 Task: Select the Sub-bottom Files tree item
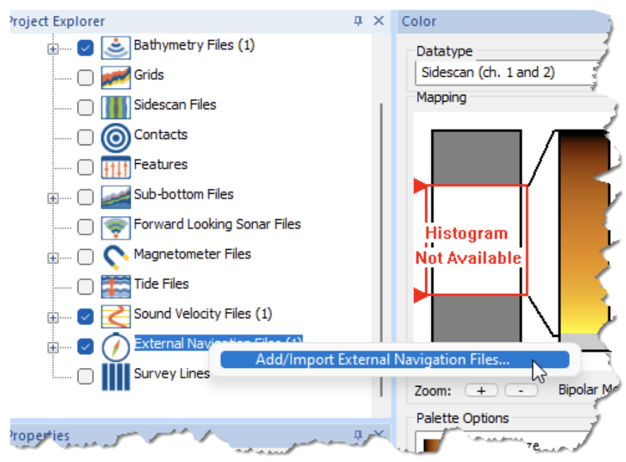coord(184,194)
